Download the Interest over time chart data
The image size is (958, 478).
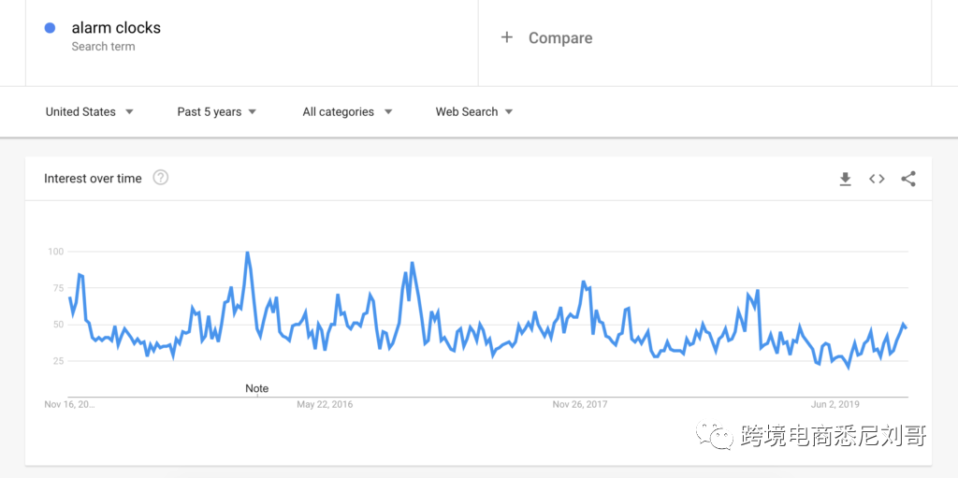[x=845, y=179]
